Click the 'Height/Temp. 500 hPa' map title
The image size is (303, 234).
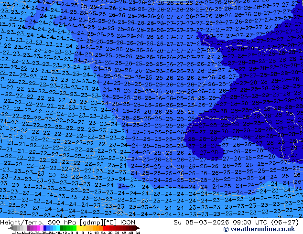[39, 223]
